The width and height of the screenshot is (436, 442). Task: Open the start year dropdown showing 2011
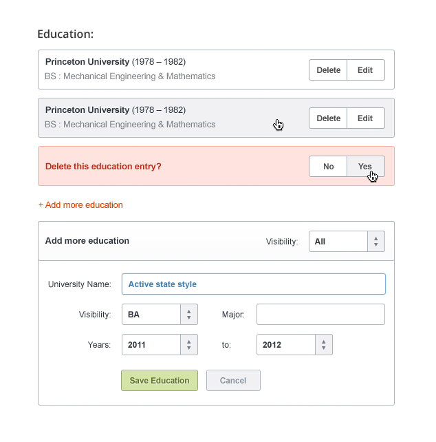160,344
